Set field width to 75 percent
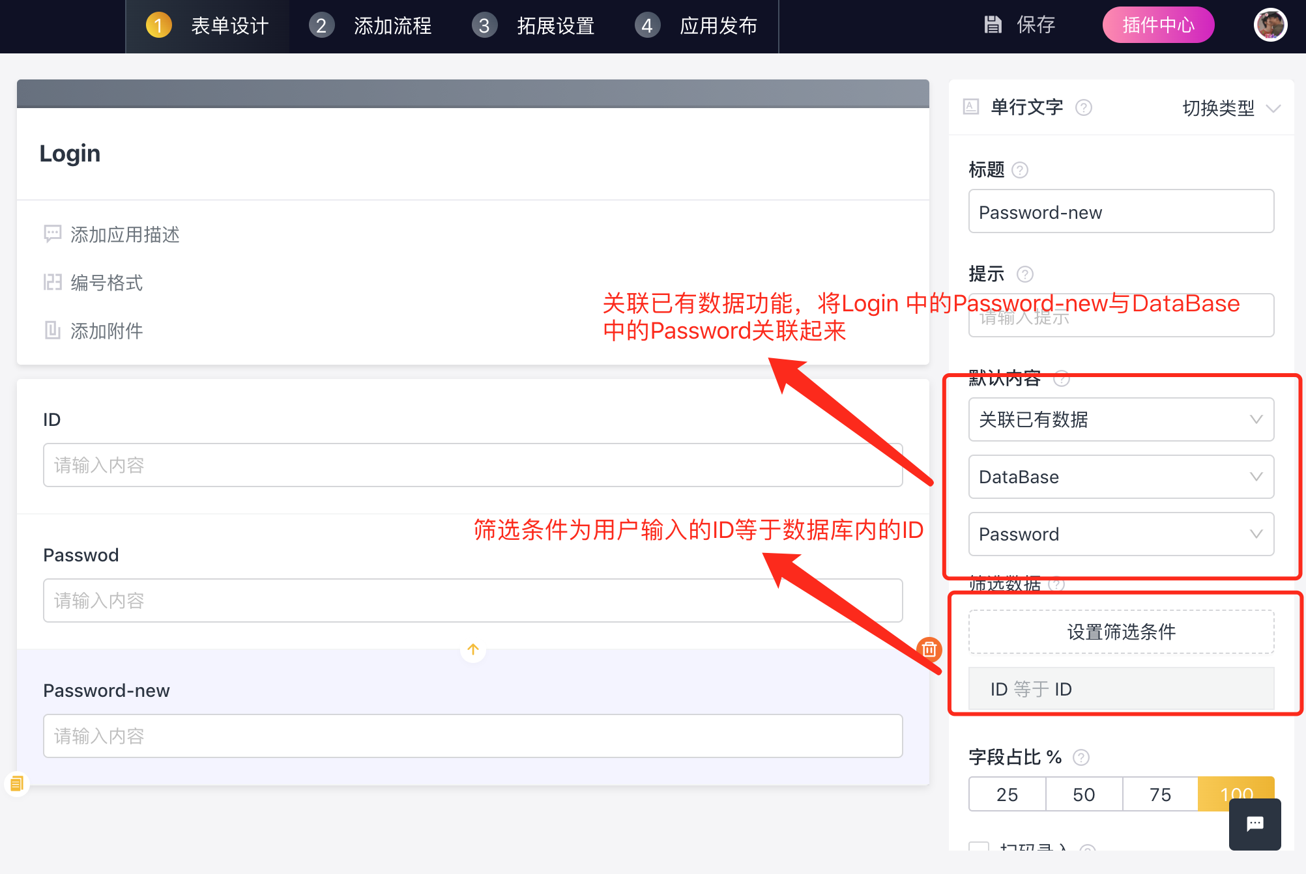 pyautogui.click(x=1160, y=794)
